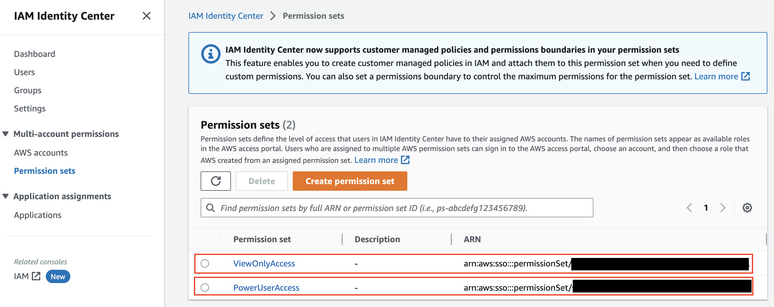Click Permission sets breadcrumb text
The image size is (774, 307).
click(313, 16)
